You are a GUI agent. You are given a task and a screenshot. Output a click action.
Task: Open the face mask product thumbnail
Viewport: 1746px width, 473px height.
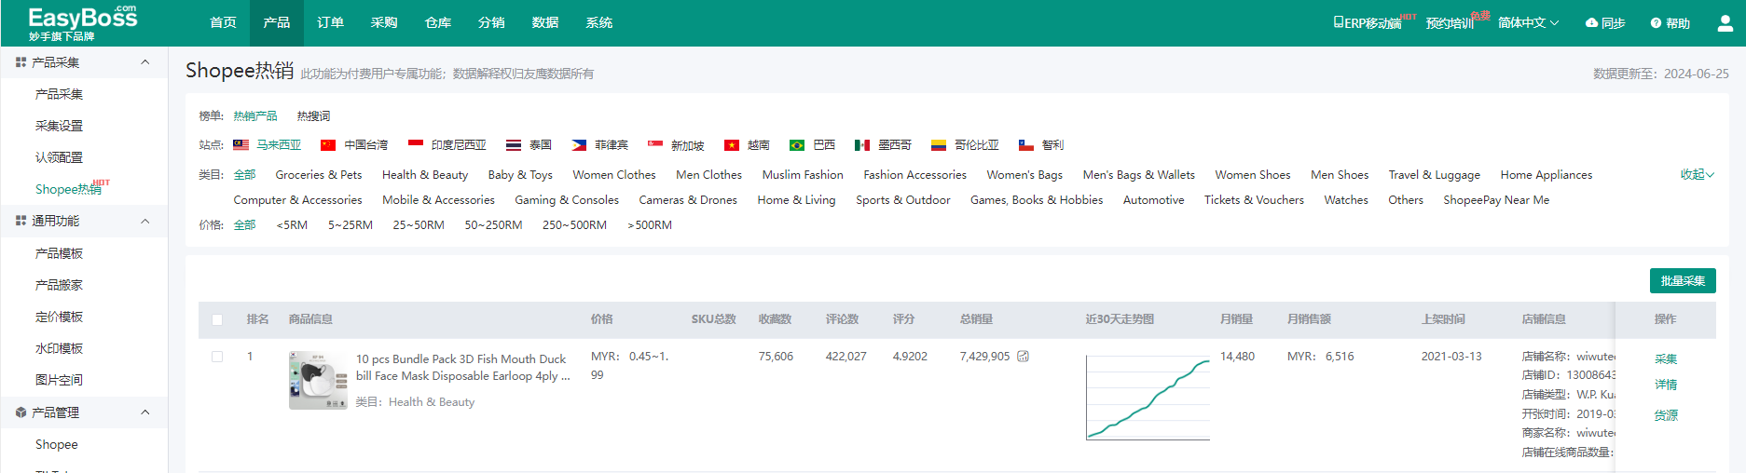pyautogui.click(x=318, y=380)
